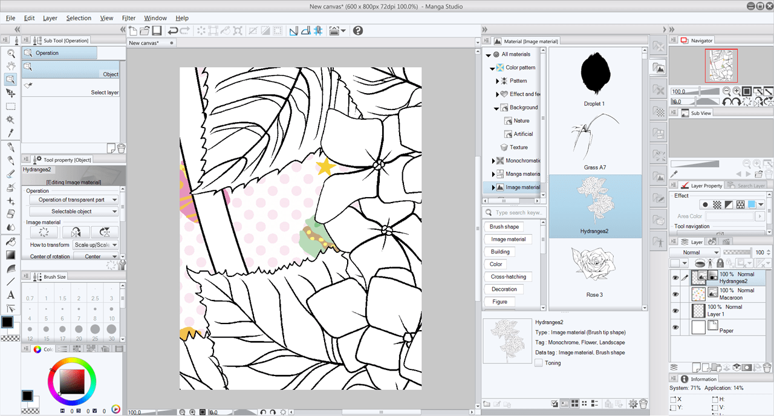Screen dimensions: 774x416
Task: Switch to the Search Layer tab
Action: [747, 186]
